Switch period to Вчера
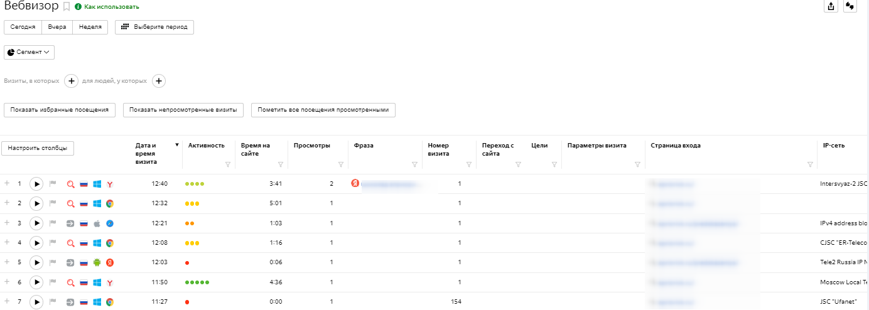Image resolution: width=869 pixels, height=310 pixels. (x=57, y=28)
